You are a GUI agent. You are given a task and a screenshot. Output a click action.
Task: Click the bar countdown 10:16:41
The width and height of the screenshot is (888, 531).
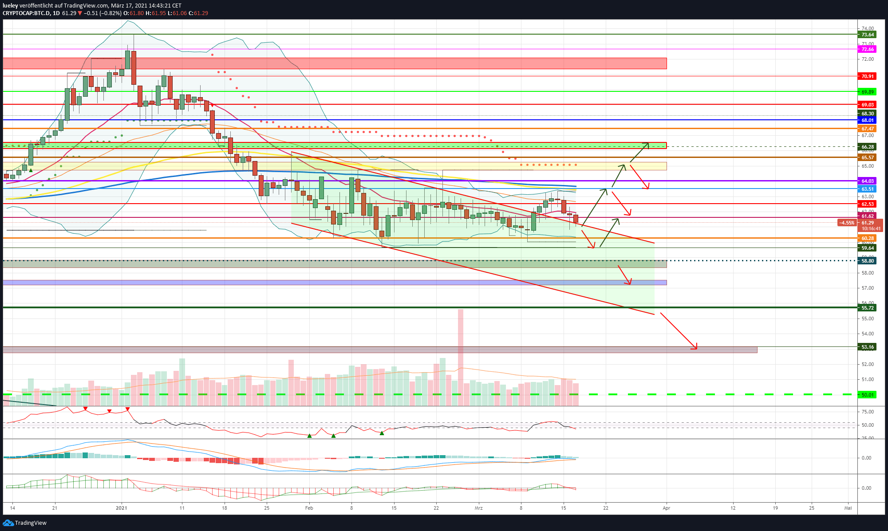(871, 229)
